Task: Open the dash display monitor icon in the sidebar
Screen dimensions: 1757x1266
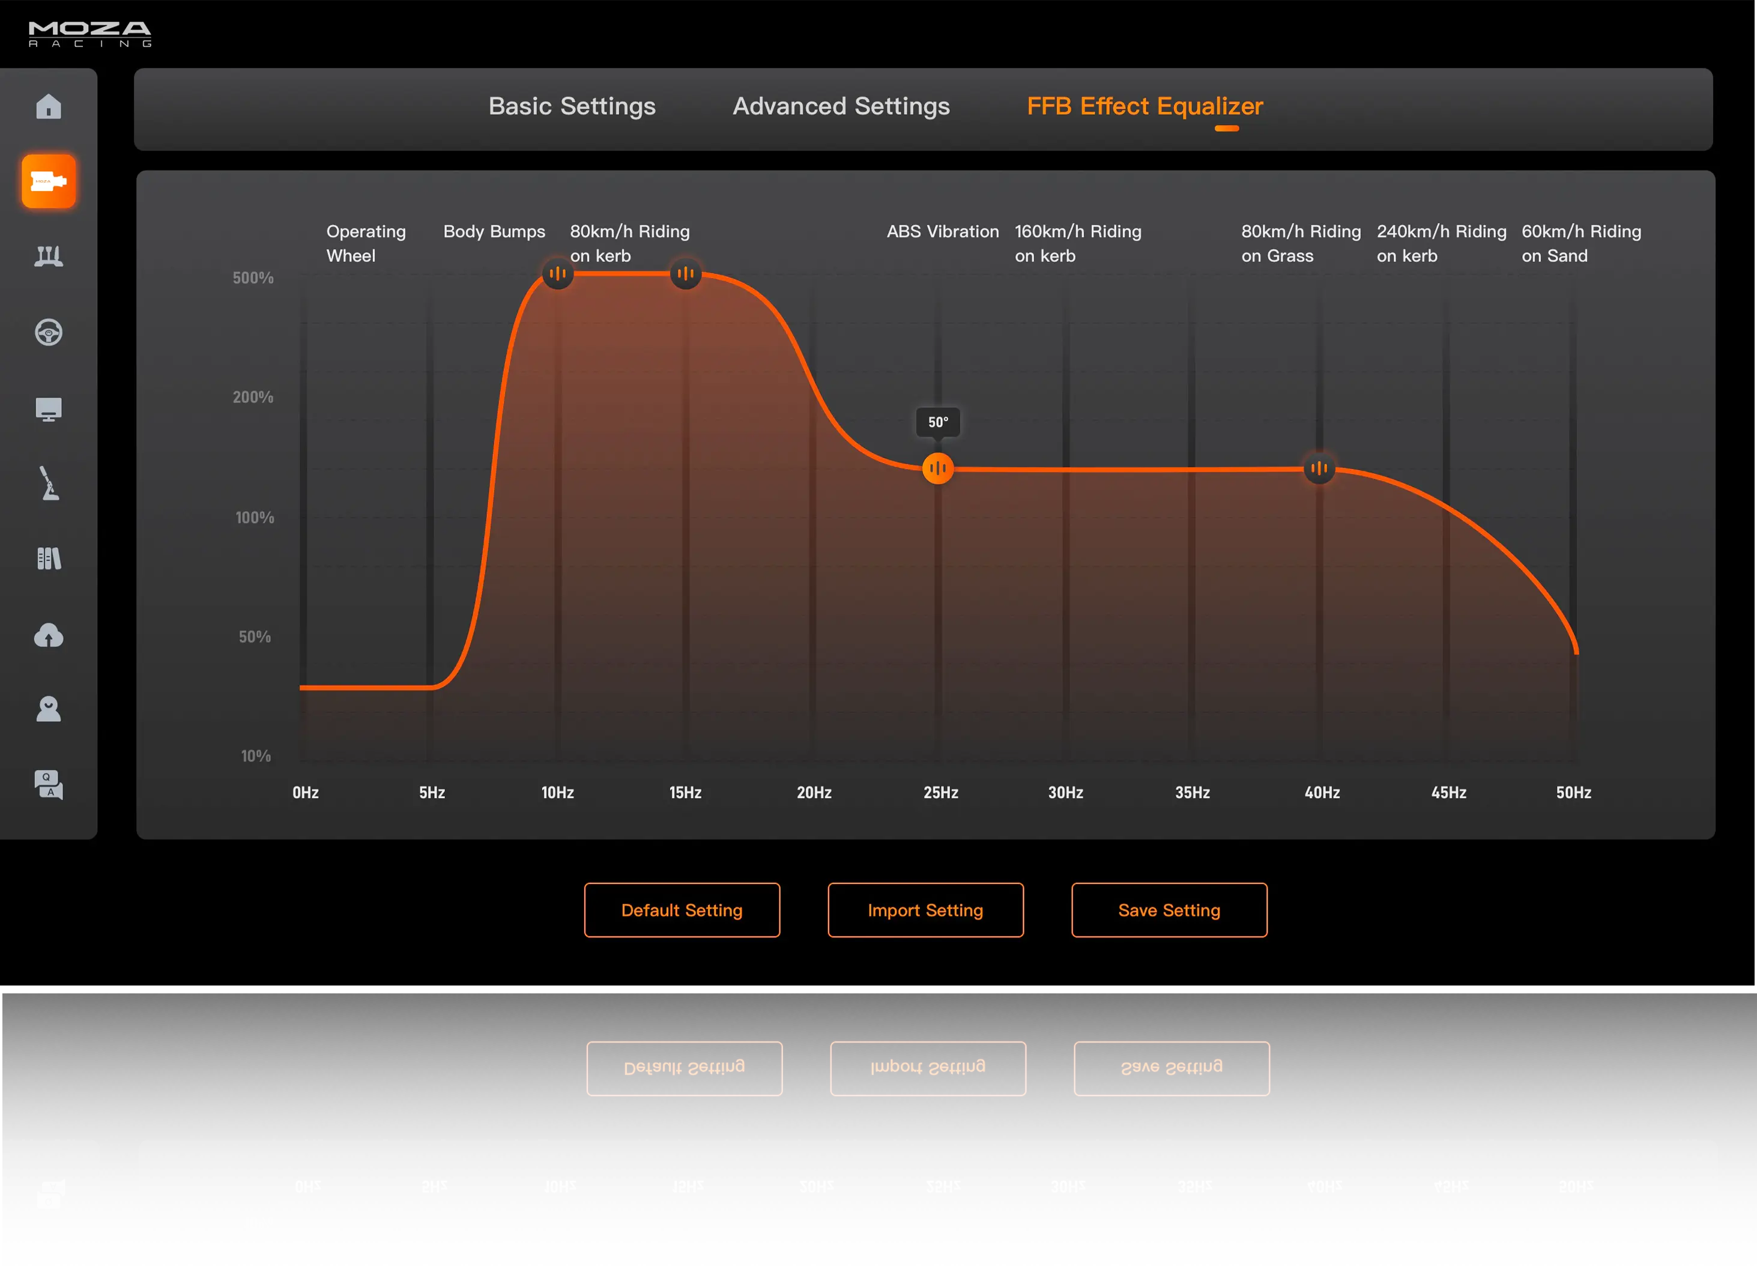Action: pyautogui.click(x=48, y=408)
